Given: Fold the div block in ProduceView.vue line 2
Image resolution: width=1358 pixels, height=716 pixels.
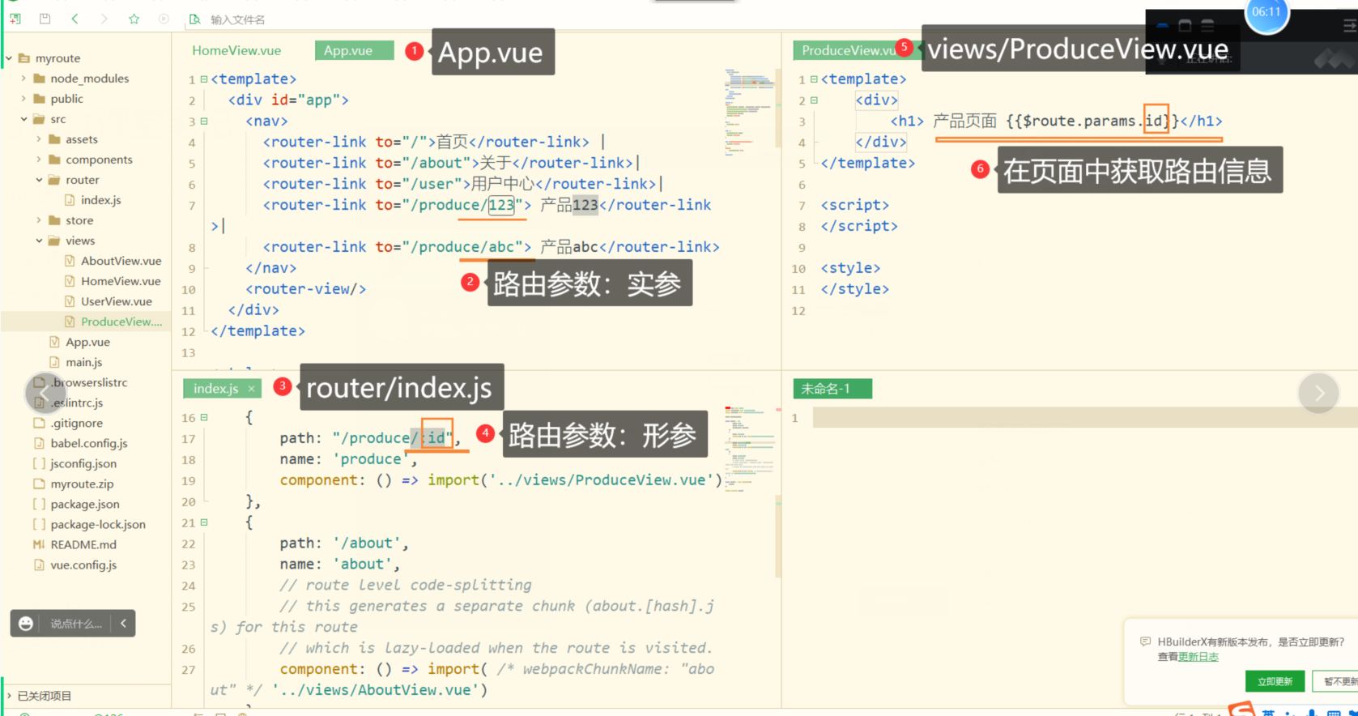Looking at the screenshot, I should click(x=814, y=100).
